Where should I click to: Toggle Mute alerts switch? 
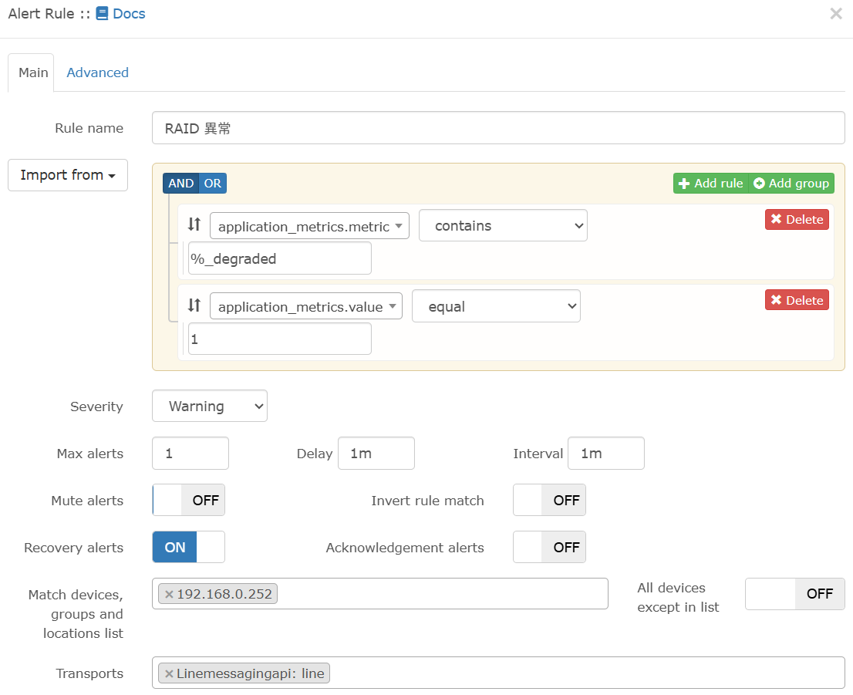(189, 501)
